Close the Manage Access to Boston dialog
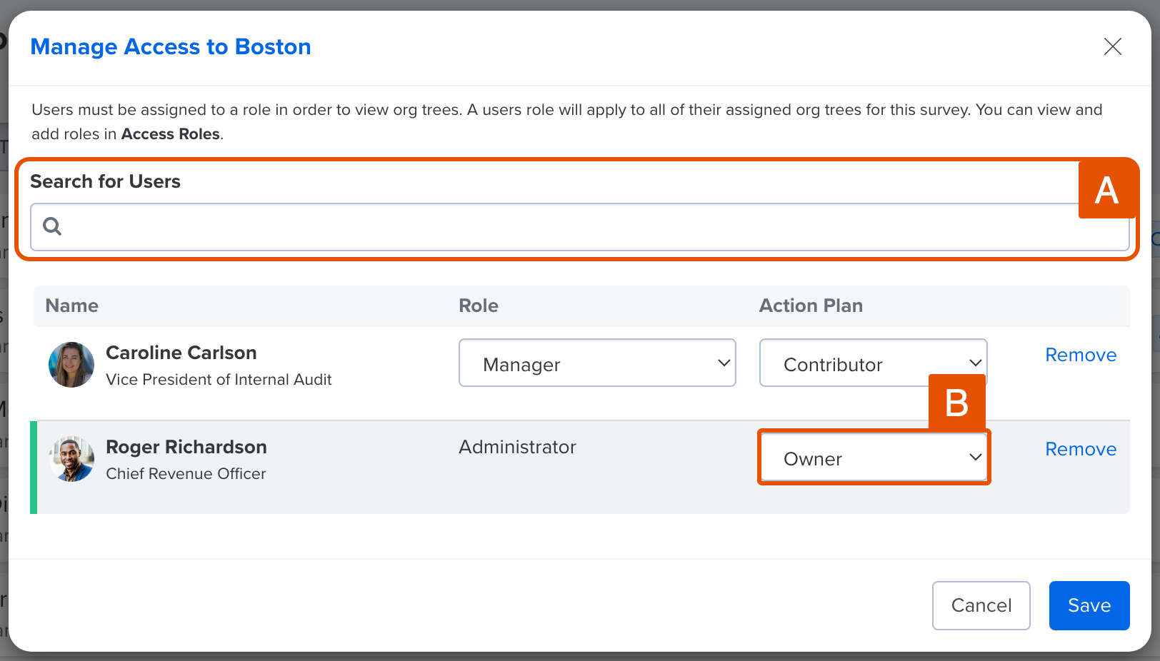1160x661 pixels. (x=1112, y=46)
